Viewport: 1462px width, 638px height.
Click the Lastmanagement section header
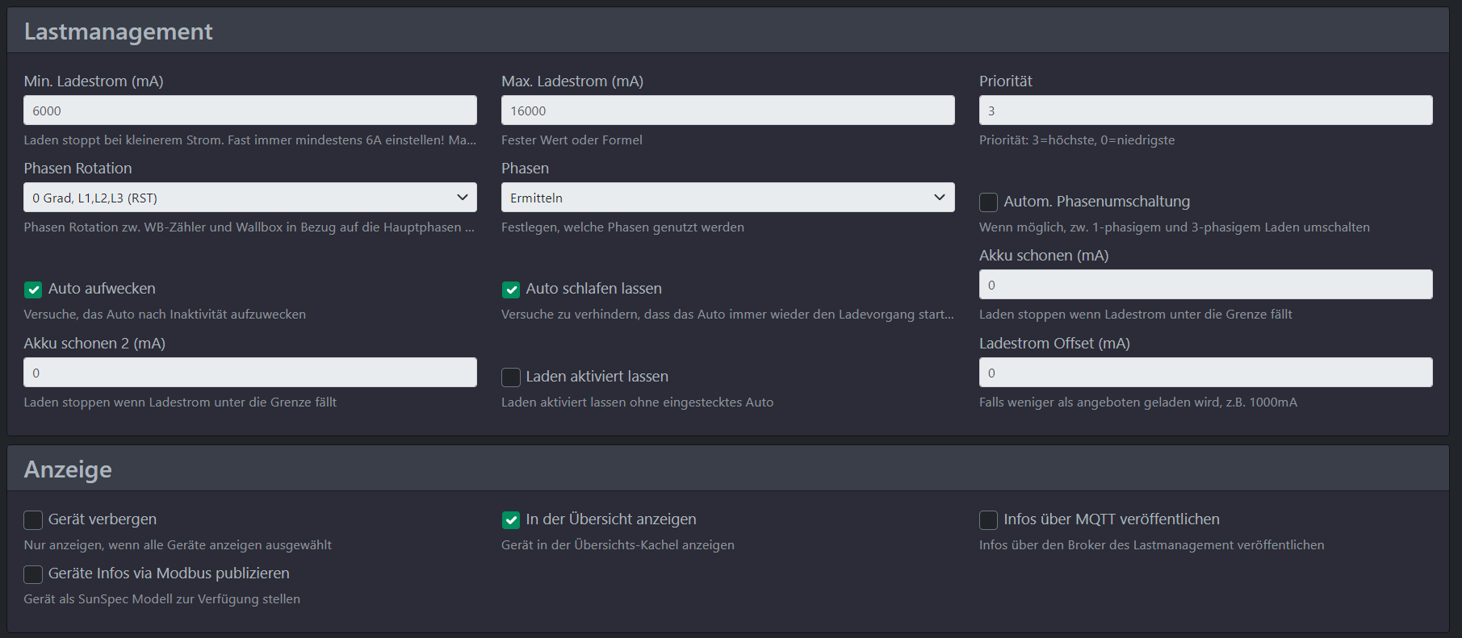(x=119, y=31)
